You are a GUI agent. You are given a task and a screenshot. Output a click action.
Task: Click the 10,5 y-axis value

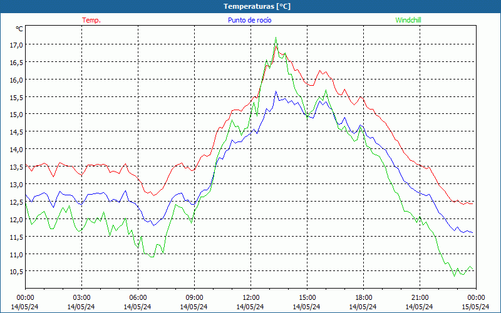[x=16, y=272]
